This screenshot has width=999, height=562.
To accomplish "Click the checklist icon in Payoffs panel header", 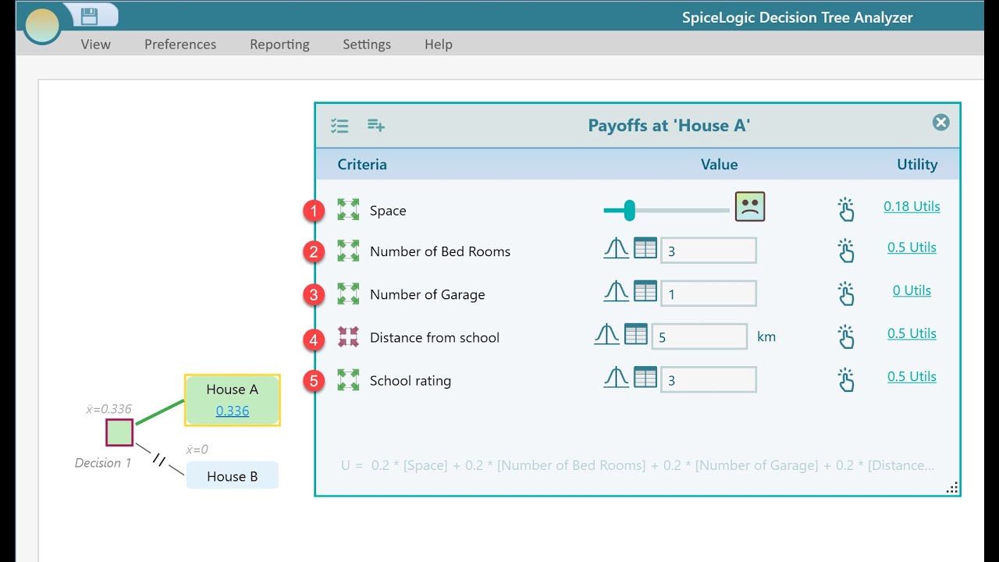I will click(x=340, y=126).
